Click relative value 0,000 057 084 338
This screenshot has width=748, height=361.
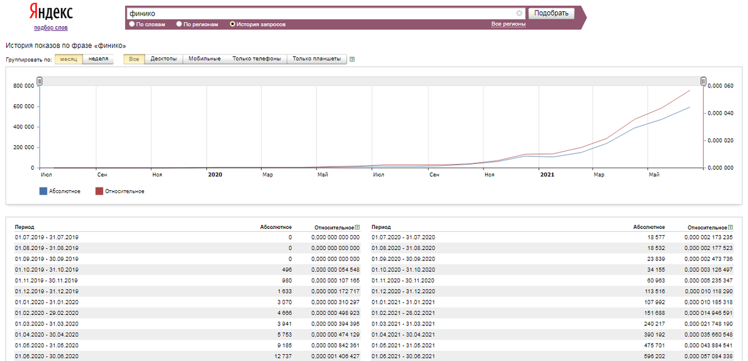(x=709, y=357)
